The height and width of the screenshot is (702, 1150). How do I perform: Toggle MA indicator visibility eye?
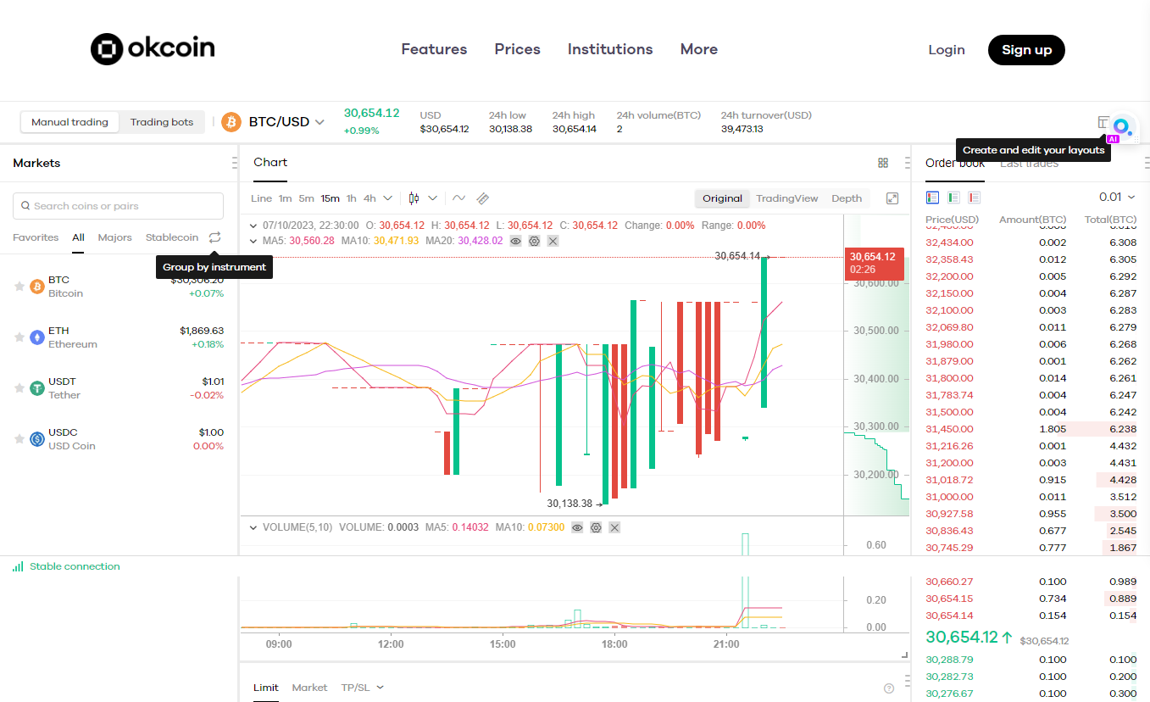click(x=516, y=241)
